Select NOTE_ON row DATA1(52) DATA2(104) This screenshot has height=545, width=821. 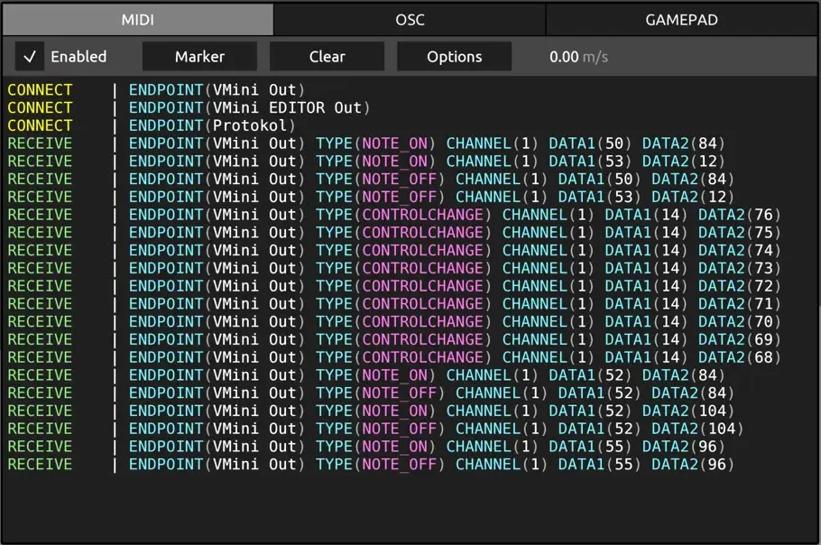click(371, 411)
